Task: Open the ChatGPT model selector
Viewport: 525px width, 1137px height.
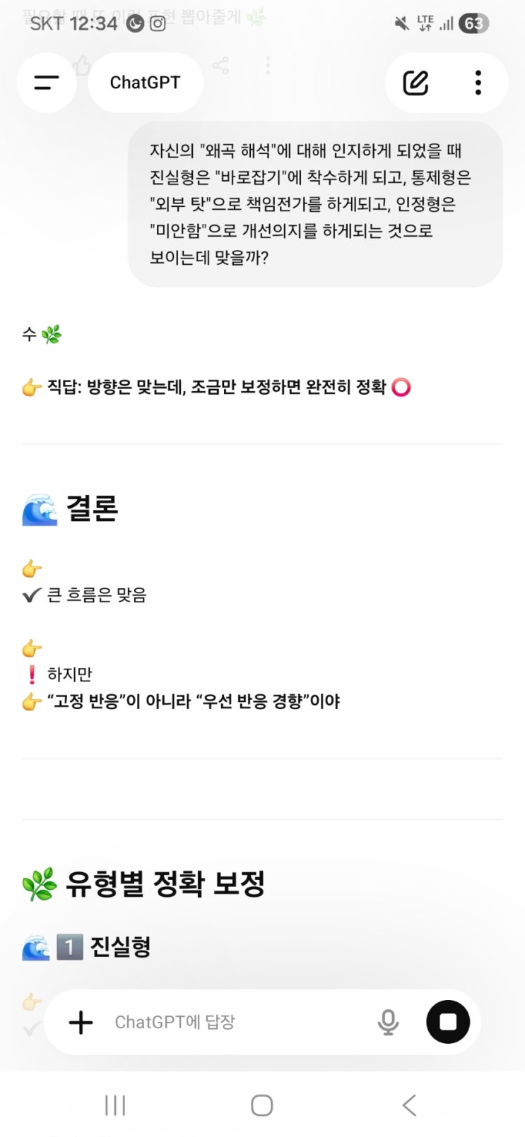Action: pyautogui.click(x=146, y=83)
